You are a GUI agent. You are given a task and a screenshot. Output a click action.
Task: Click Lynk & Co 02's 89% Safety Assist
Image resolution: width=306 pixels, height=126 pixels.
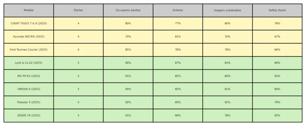[x=277, y=63]
